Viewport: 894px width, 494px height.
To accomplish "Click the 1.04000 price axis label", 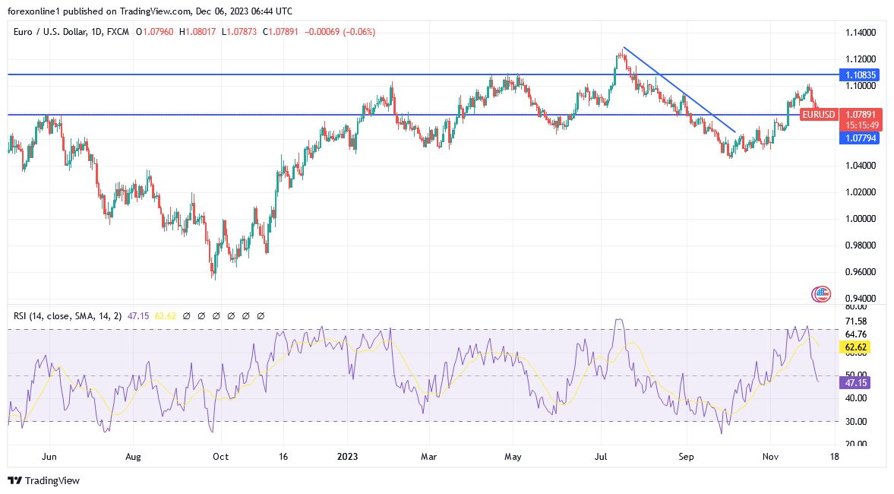I will (x=861, y=166).
